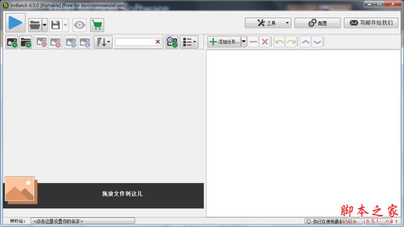The image size is (404, 227).
Task: Click the 写邮件给我们 email button
Action: (371, 23)
